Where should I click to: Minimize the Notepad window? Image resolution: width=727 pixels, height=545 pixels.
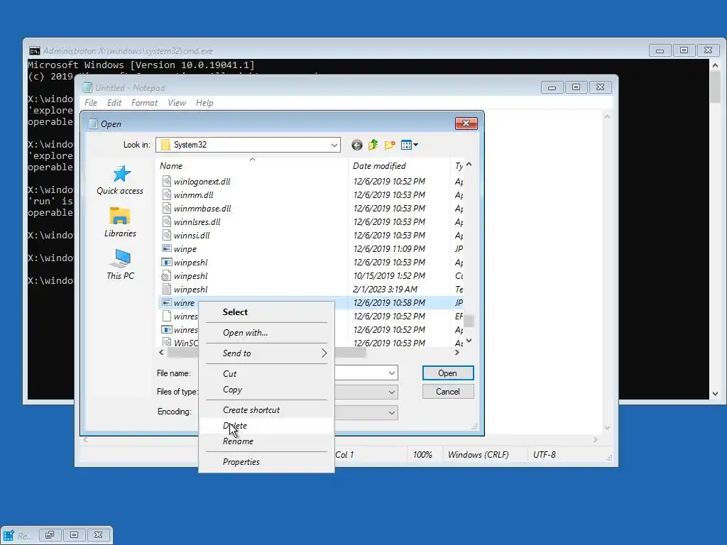click(x=552, y=87)
